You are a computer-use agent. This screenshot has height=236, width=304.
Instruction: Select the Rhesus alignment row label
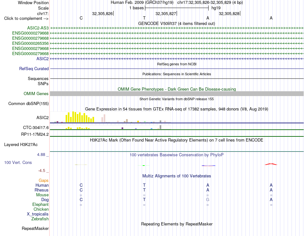tap(42, 190)
